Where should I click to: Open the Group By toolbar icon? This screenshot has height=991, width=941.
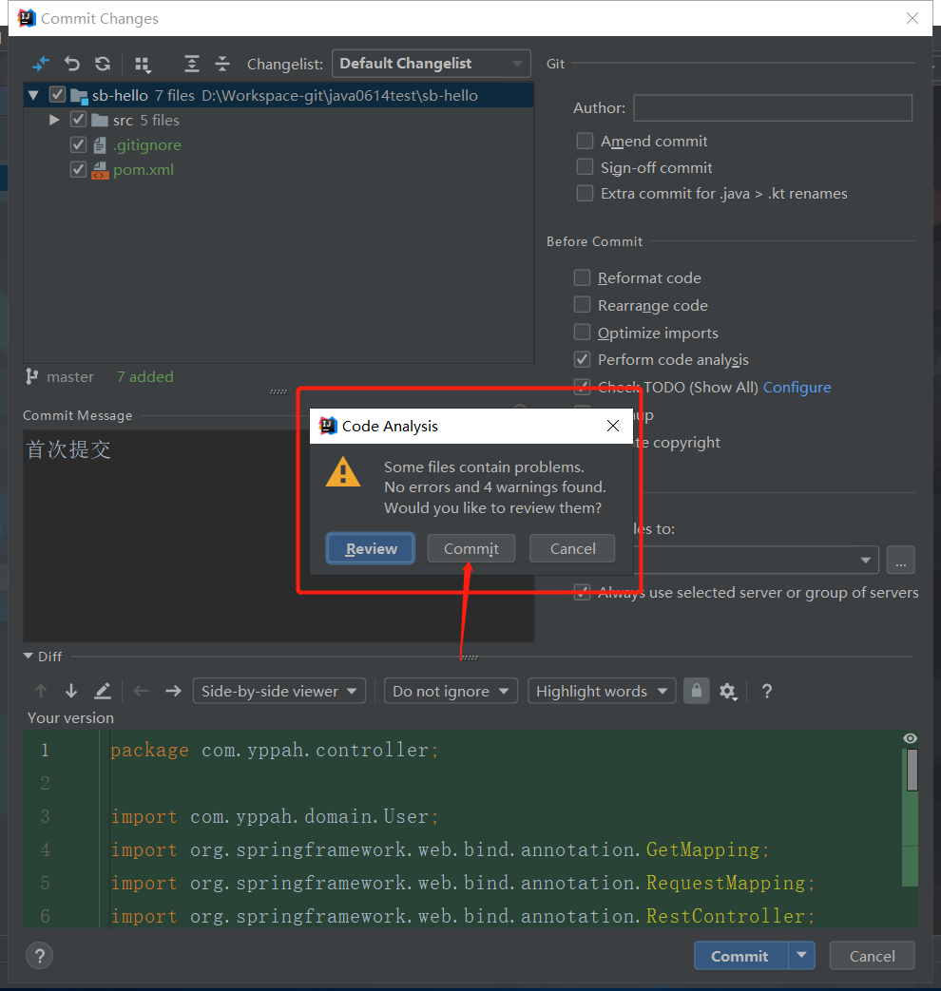(x=143, y=64)
